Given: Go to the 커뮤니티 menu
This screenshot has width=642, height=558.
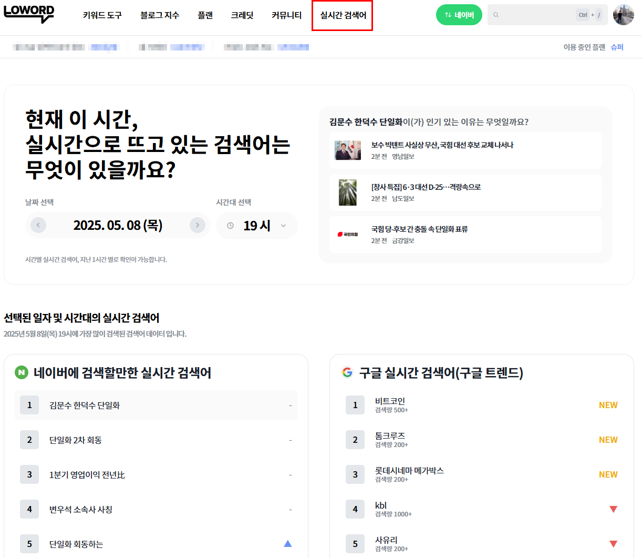Looking at the screenshot, I should (x=286, y=15).
